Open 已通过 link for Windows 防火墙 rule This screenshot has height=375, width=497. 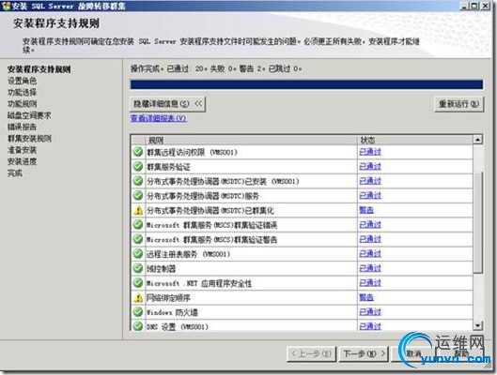point(370,312)
